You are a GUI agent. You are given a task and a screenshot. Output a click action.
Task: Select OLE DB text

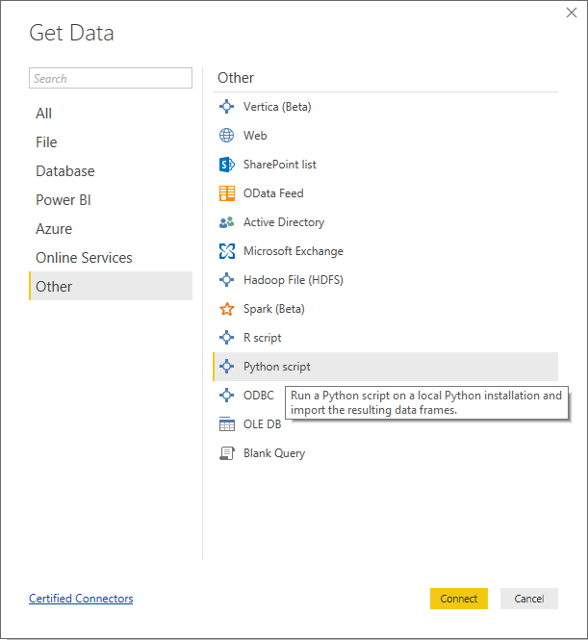262,424
